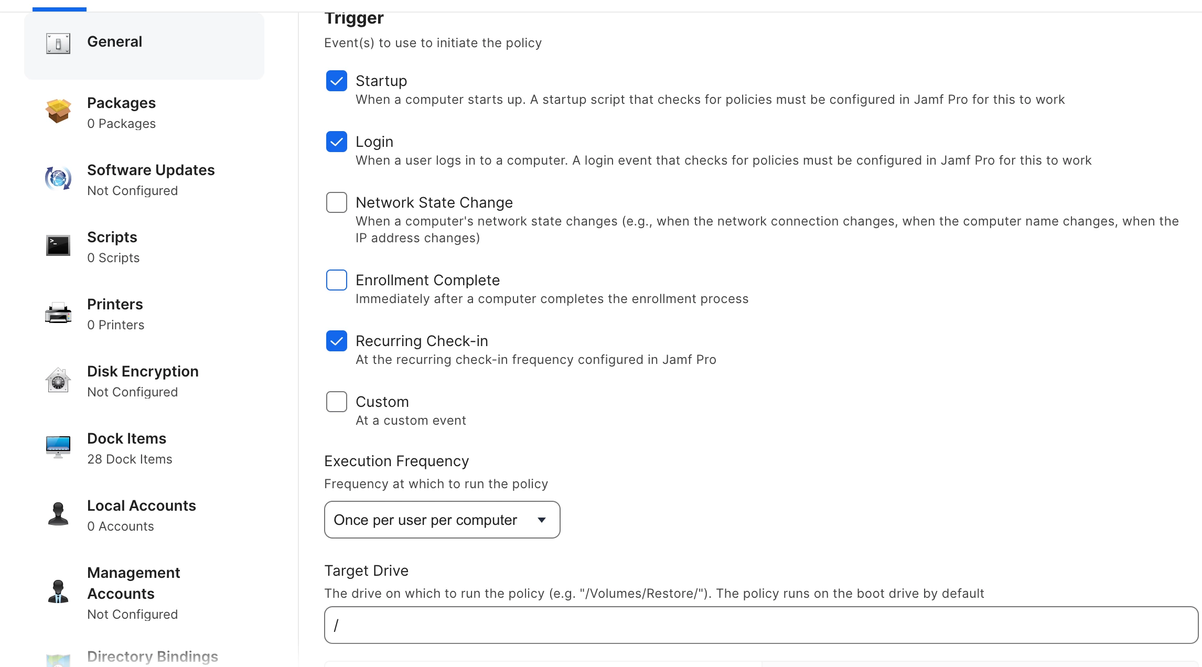Screen dimensions: 1202x667
Task: Select the Software Updates globe icon
Action: point(58,178)
